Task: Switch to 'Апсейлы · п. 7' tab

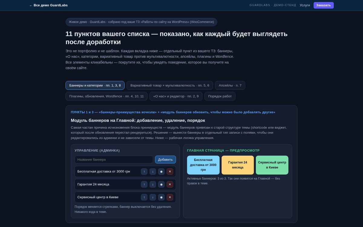Action: (230, 85)
